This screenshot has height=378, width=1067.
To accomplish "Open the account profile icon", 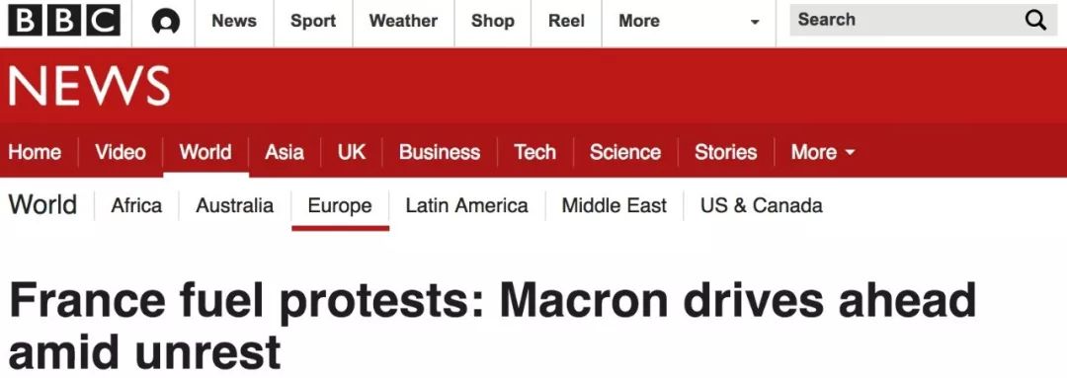I will pyautogui.click(x=164, y=23).
